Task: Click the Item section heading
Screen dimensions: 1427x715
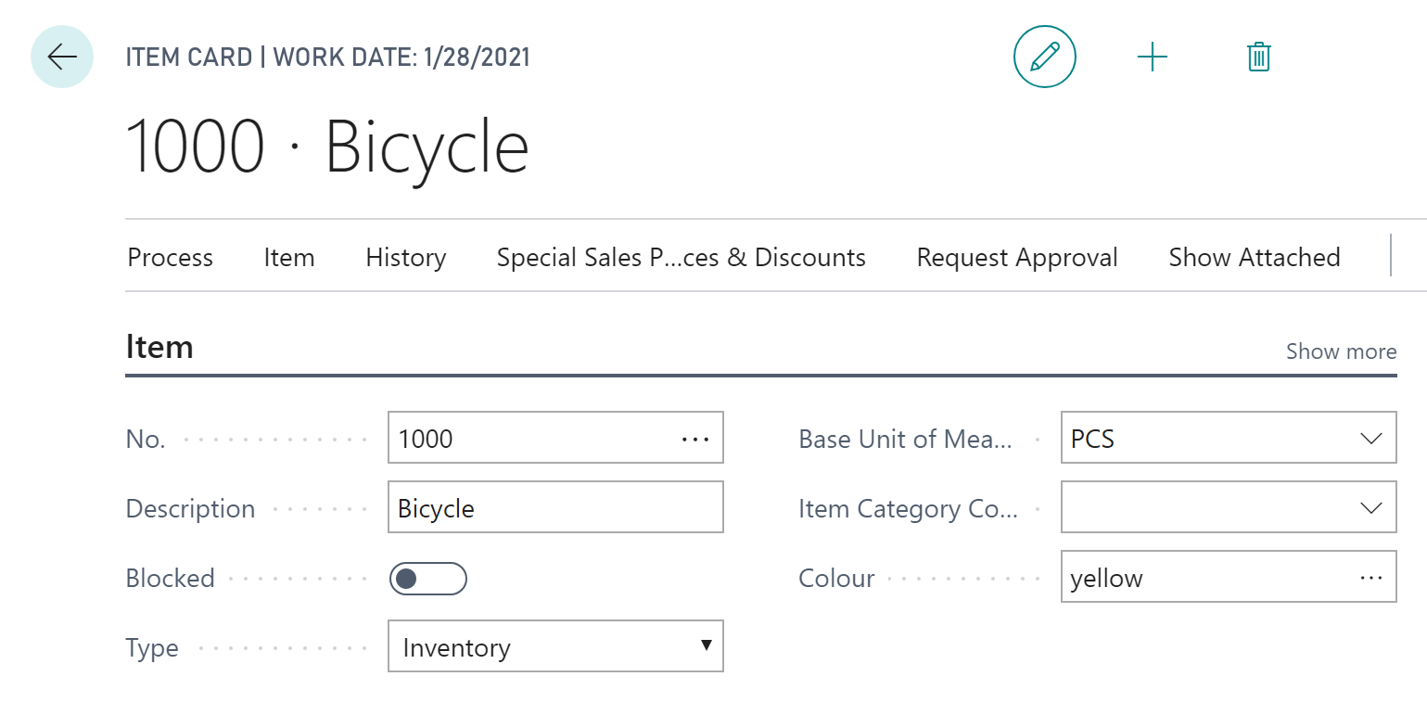Action: (x=159, y=347)
